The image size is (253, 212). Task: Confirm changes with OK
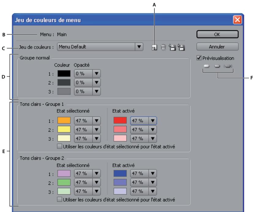coord(218,34)
